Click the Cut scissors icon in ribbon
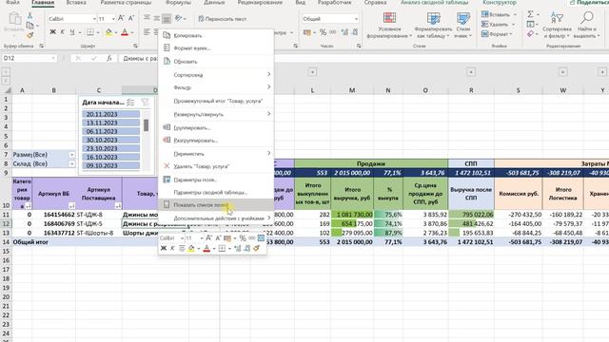 pos(29,16)
